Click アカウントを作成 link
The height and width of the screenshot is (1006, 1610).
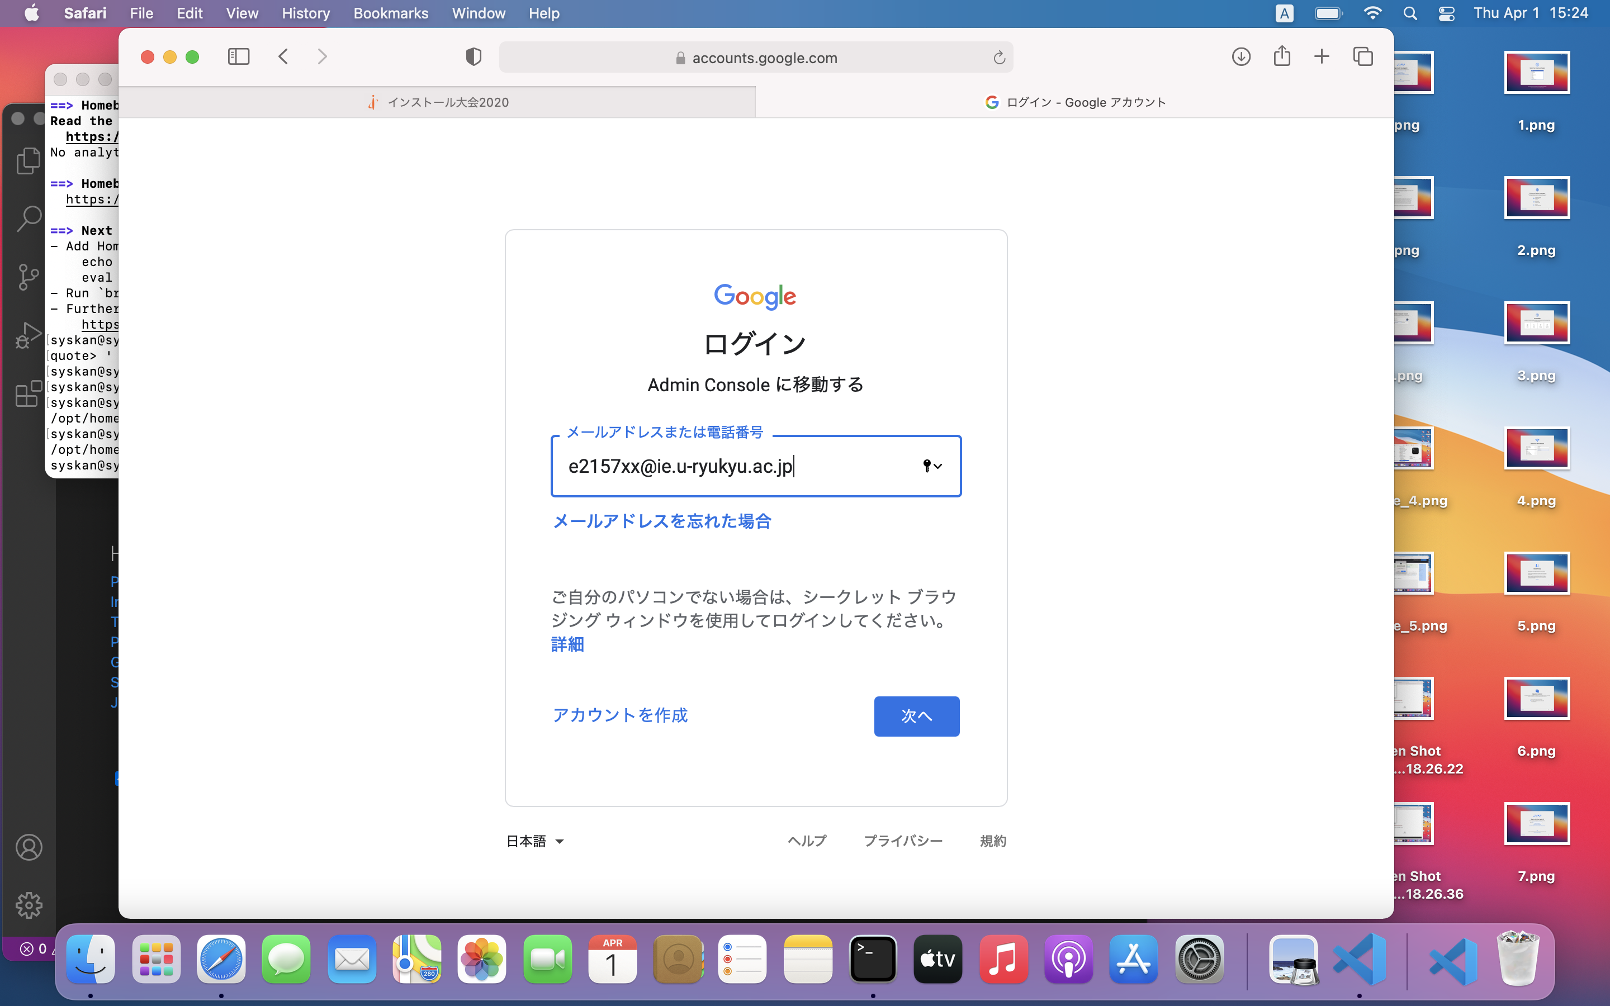[619, 715]
